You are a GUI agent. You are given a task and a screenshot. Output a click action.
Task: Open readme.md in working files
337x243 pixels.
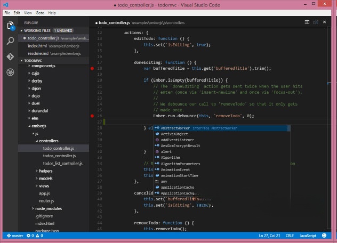point(53,53)
